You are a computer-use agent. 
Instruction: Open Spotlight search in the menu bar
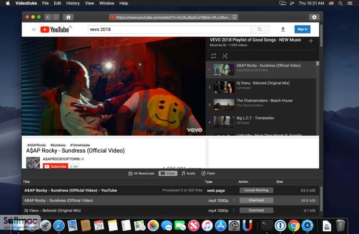pos(341,3)
